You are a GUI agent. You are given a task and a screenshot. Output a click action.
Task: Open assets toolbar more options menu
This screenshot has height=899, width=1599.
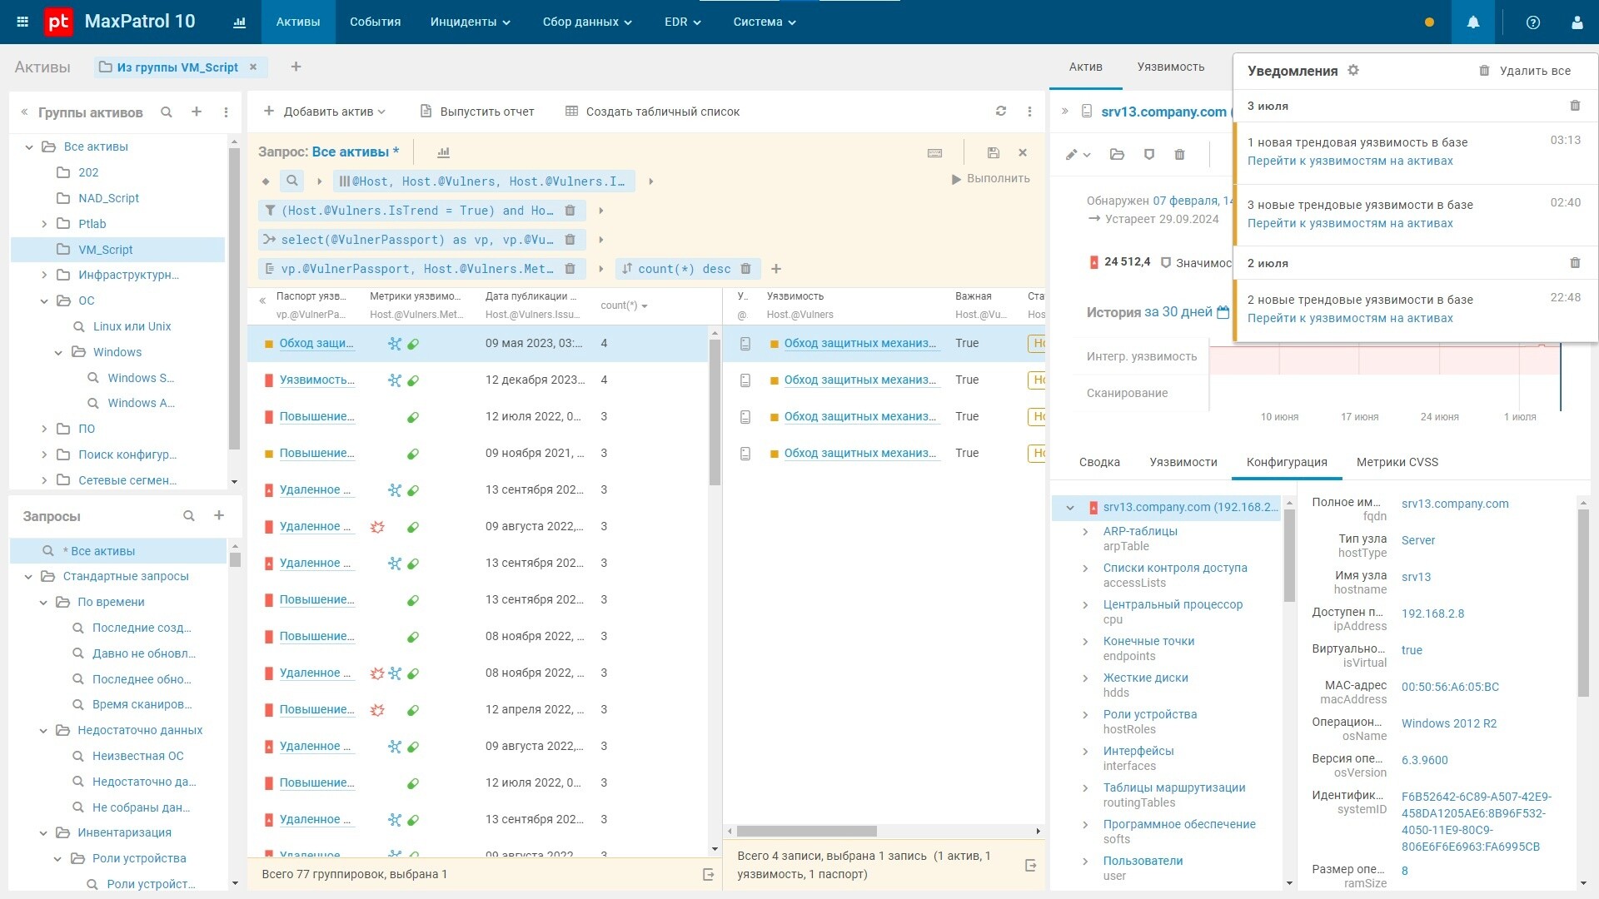1029,112
